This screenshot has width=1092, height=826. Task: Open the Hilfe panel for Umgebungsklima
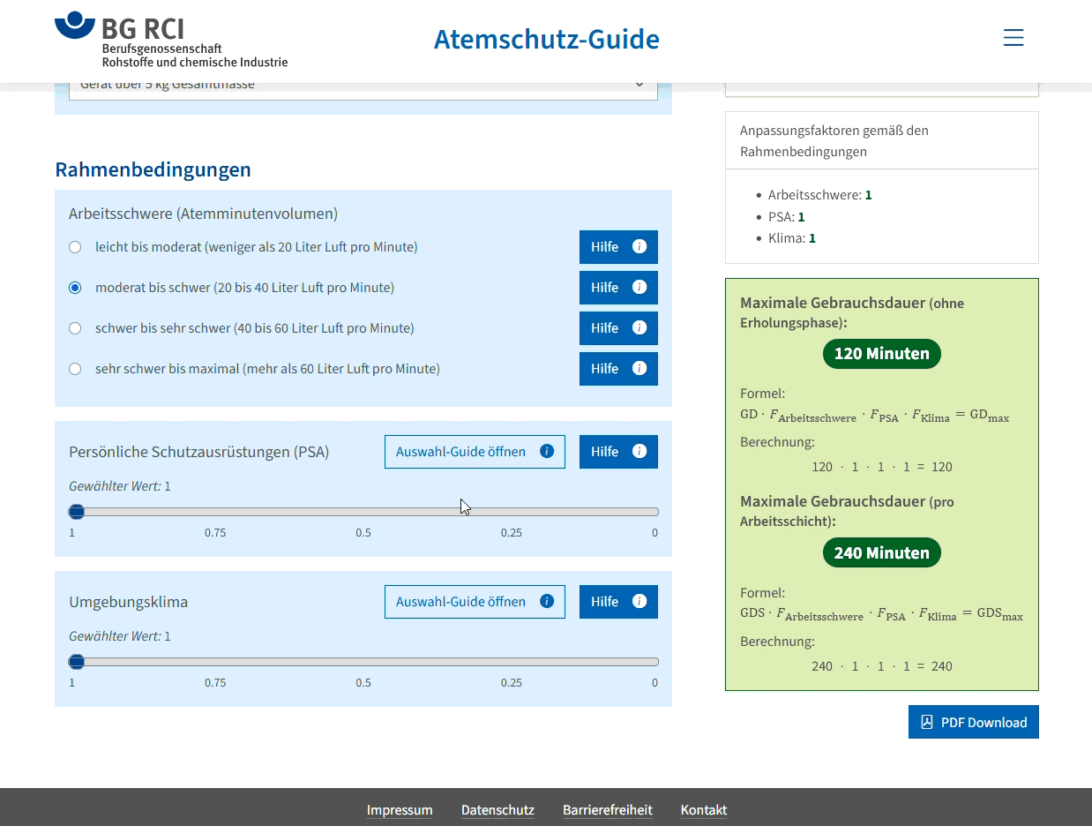click(617, 602)
